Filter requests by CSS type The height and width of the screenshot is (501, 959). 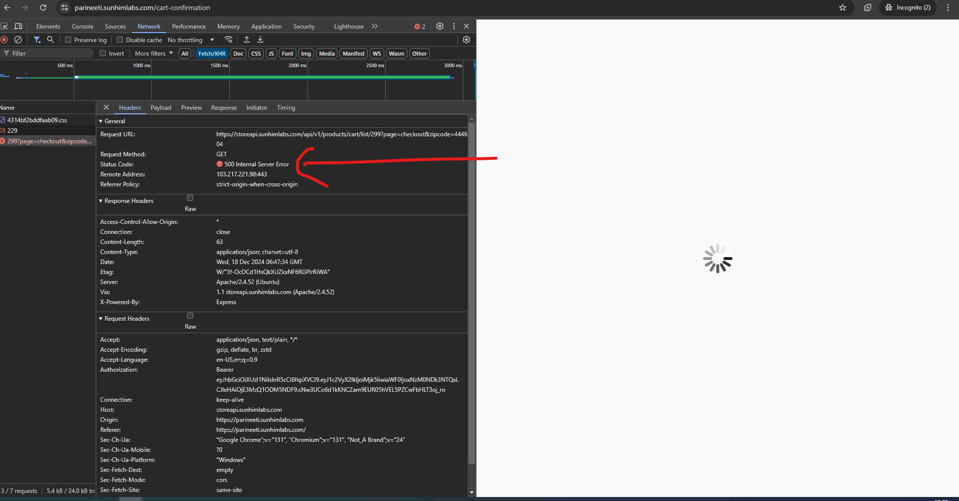click(256, 54)
